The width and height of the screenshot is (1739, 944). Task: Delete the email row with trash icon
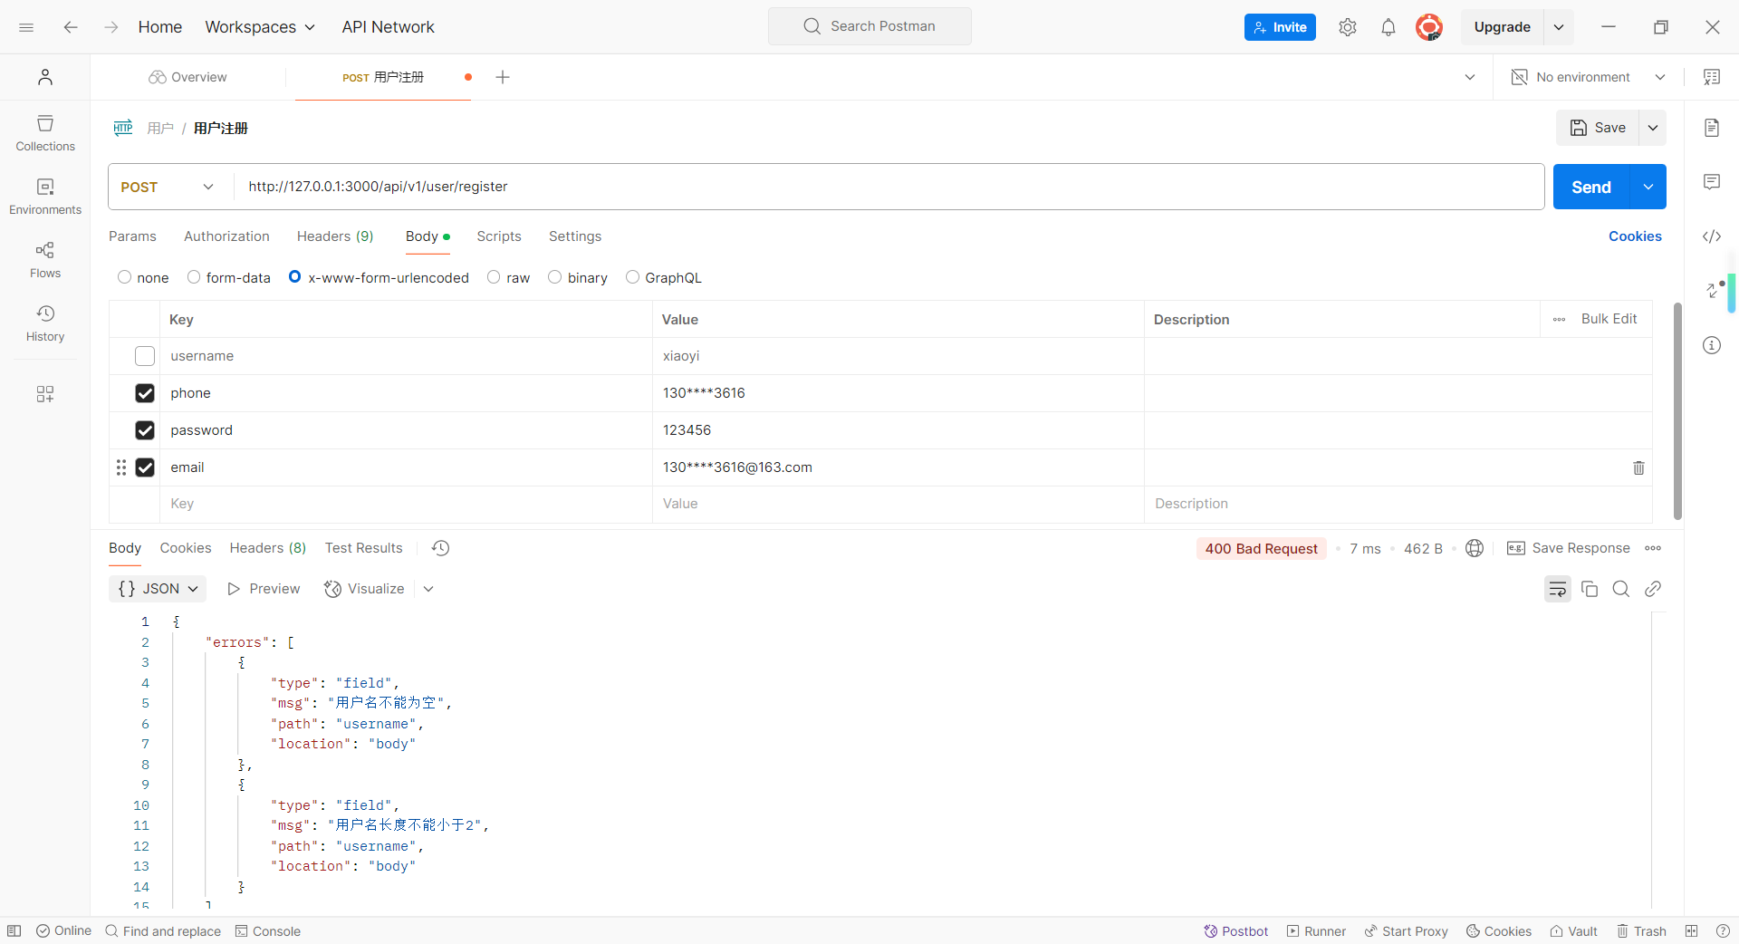(x=1638, y=467)
